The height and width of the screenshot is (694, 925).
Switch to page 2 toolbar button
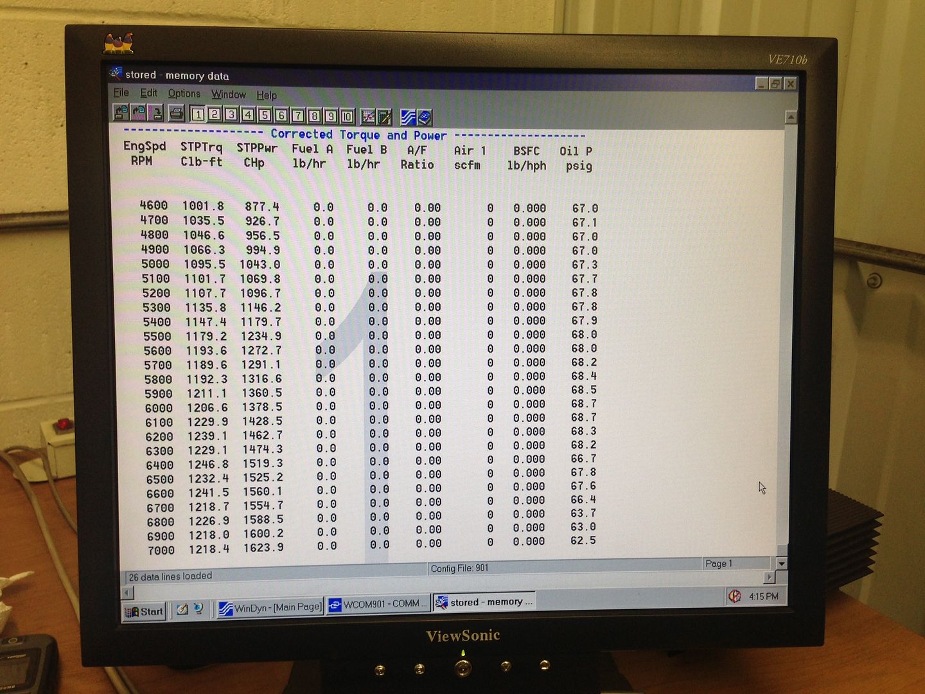pyautogui.click(x=215, y=114)
